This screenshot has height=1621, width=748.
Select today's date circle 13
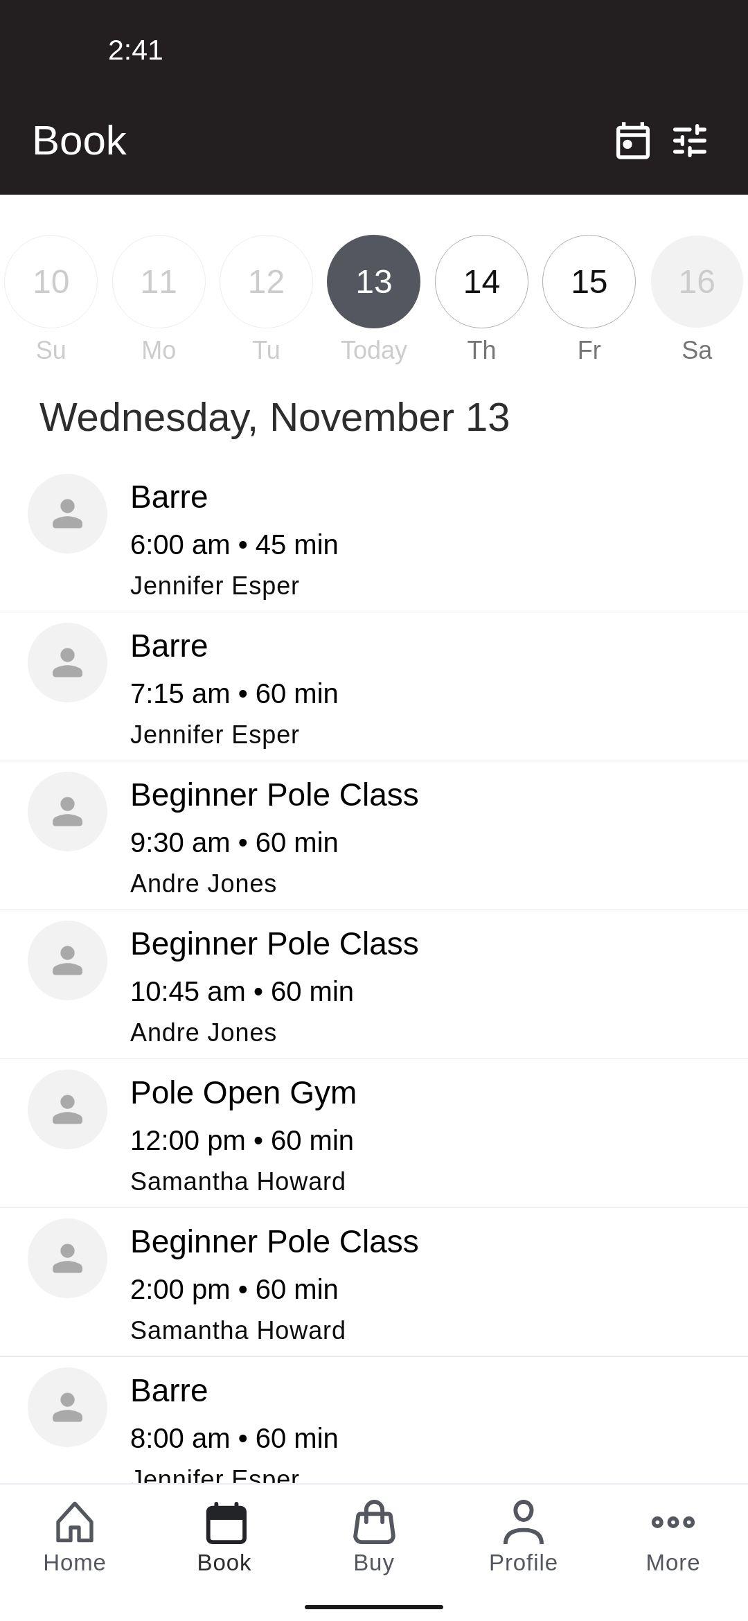(374, 281)
